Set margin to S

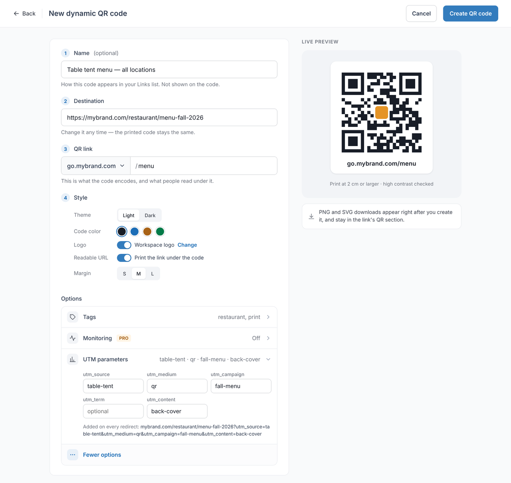tap(124, 274)
